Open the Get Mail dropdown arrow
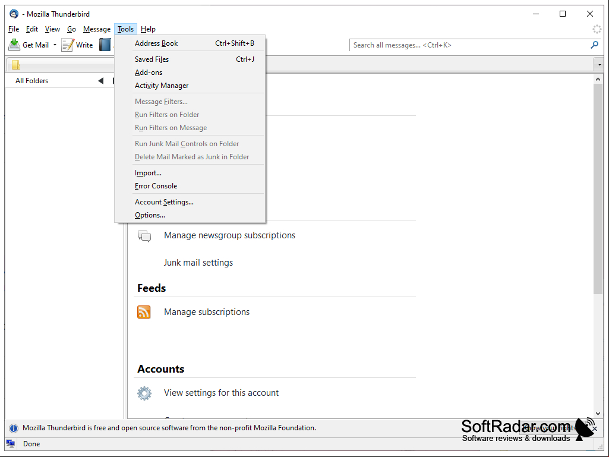 [x=55, y=45]
